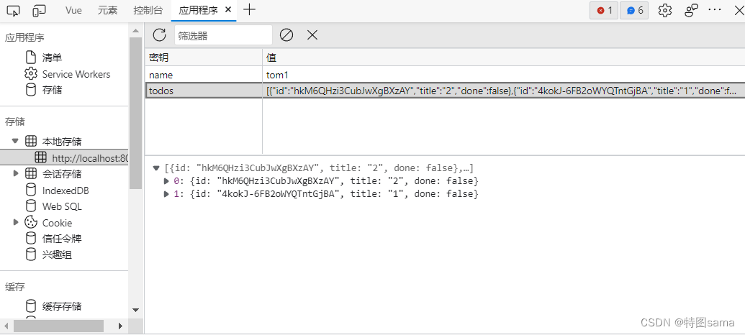Delete the selected entry with X icon
Image resolution: width=745 pixels, height=335 pixels.
pos(312,35)
